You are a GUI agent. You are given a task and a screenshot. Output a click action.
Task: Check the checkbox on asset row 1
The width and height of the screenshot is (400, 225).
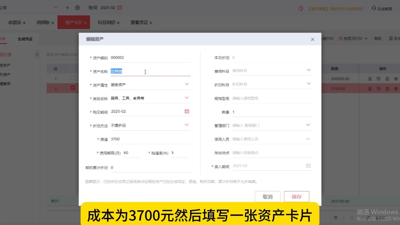click(x=72, y=78)
